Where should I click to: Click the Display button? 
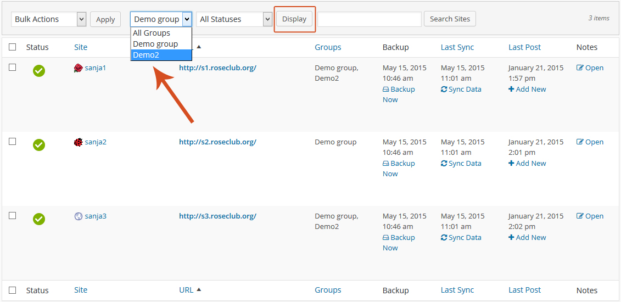click(294, 19)
